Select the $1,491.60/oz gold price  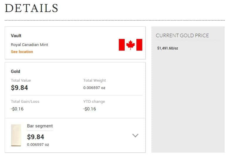tap(168, 48)
